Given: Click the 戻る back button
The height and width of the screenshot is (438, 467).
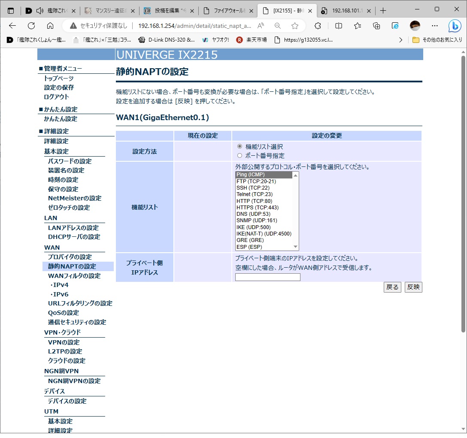Looking at the screenshot, I should point(392,287).
